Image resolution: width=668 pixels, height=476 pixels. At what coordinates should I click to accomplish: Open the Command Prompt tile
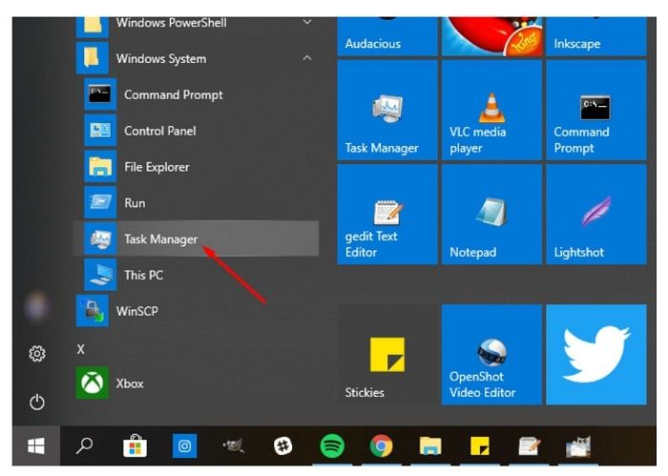(x=596, y=111)
